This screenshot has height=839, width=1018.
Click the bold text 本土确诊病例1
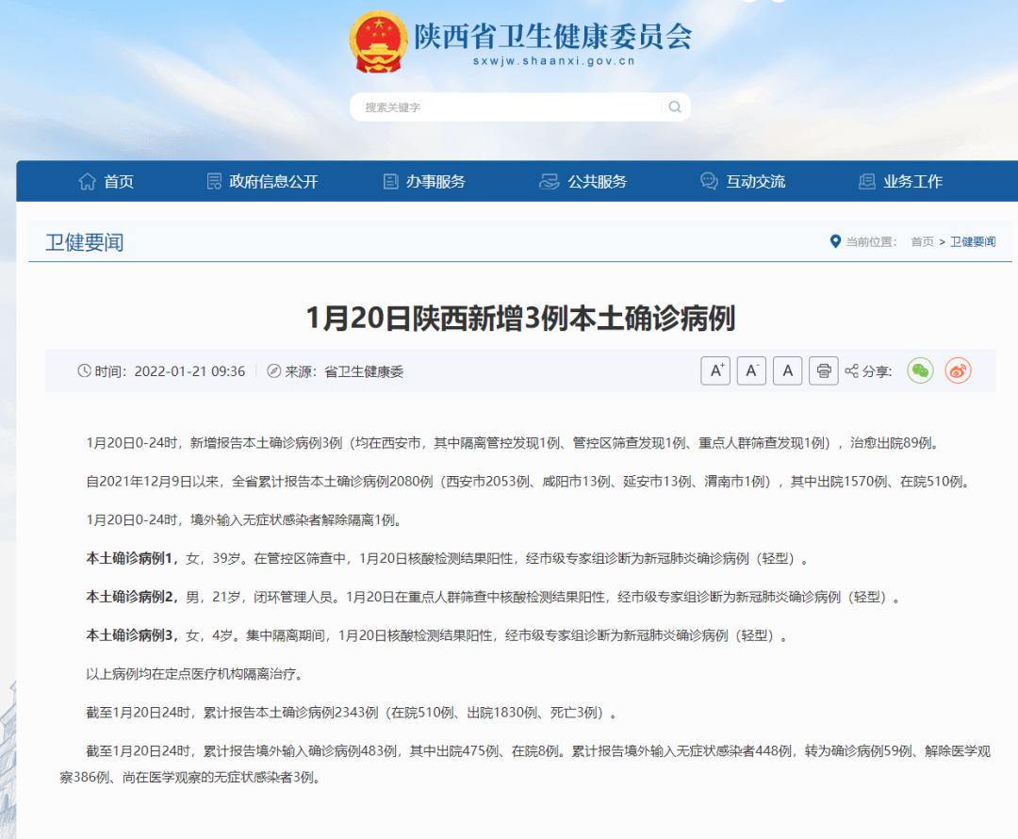pyautogui.click(x=129, y=558)
